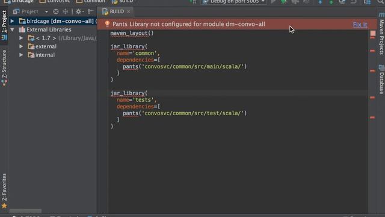Open the Database tool window

(381, 80)
